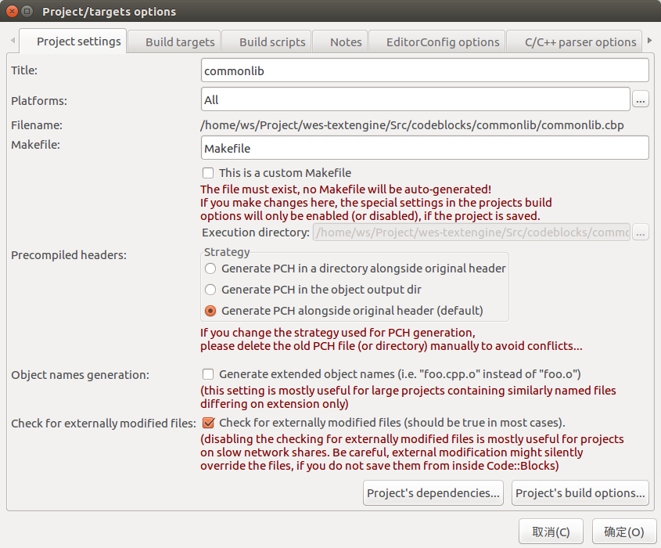
Task: Select 'Generate PCH in the object output dir'
Action: (210, 289)
